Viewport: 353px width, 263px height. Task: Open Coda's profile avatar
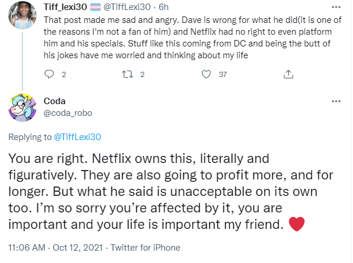[x=22, y=108]
